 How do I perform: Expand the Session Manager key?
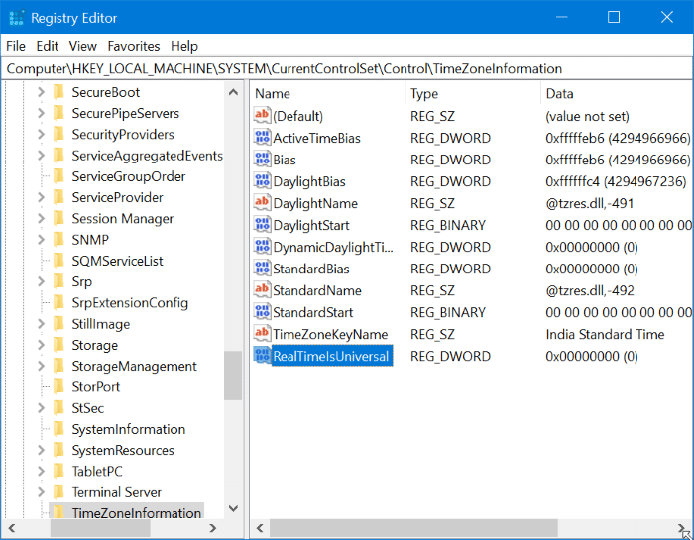(42, 218)
